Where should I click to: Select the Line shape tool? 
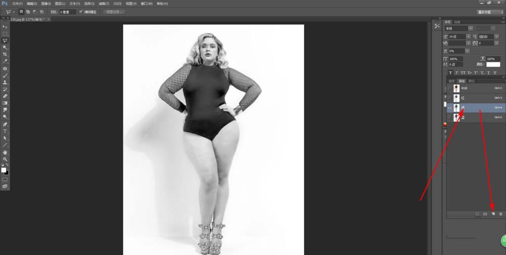click(x=5, y=145)
